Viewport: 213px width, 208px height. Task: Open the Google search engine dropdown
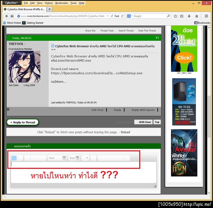(130, 16)
